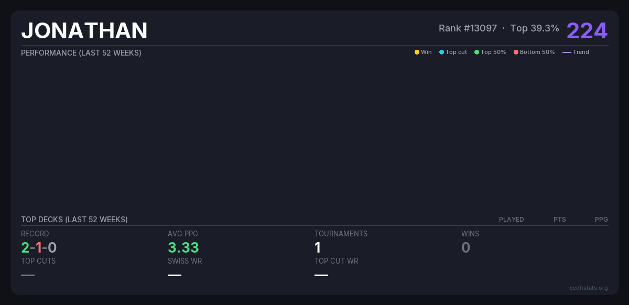The image size is (629, 305).
Task: Open the Top Decks (Last 52 Weeks) header
Action: pyautogui.click(x=74, y=220)
